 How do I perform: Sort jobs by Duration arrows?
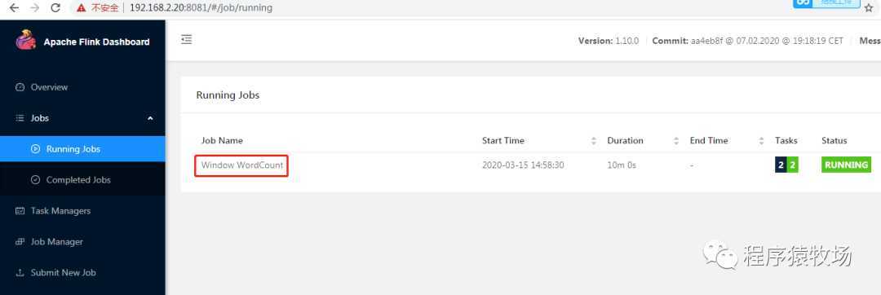(x=676, y=141)
